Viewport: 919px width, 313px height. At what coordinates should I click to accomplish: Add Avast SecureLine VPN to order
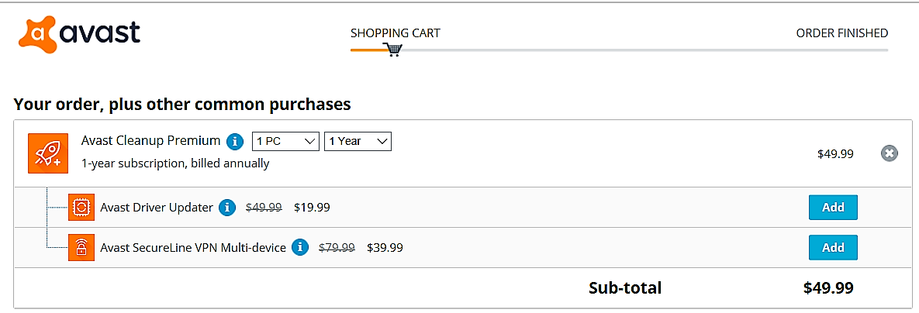pyautogui.click(x=833, y=247)
